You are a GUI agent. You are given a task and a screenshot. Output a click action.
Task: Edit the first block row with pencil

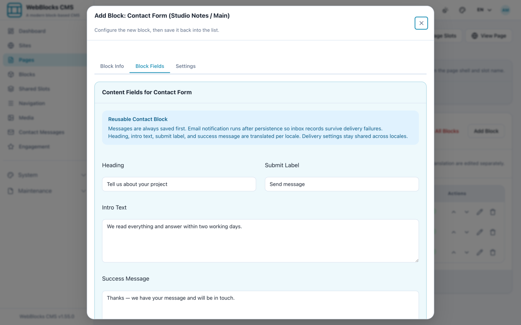(x=480, y=212)
